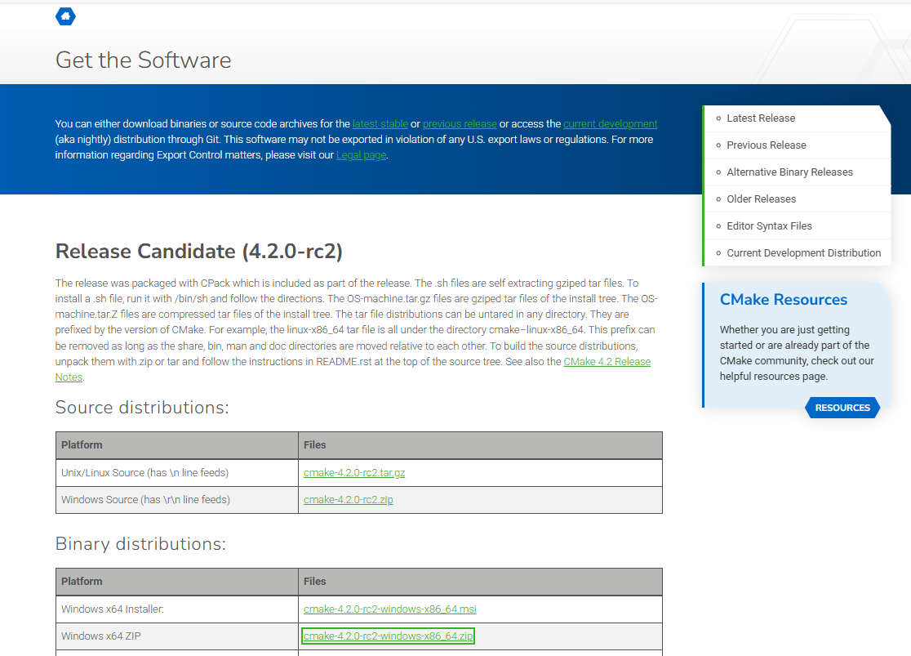Follow the current development link
The height and width of the screenshot is (656, 911).
[610, 124]
